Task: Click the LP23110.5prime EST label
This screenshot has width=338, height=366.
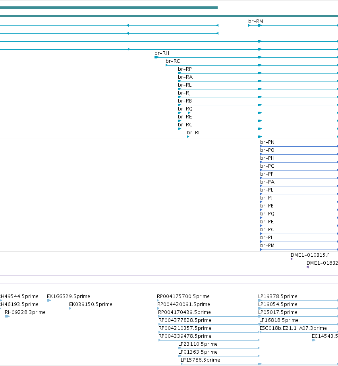Action: tap(198, 344)
